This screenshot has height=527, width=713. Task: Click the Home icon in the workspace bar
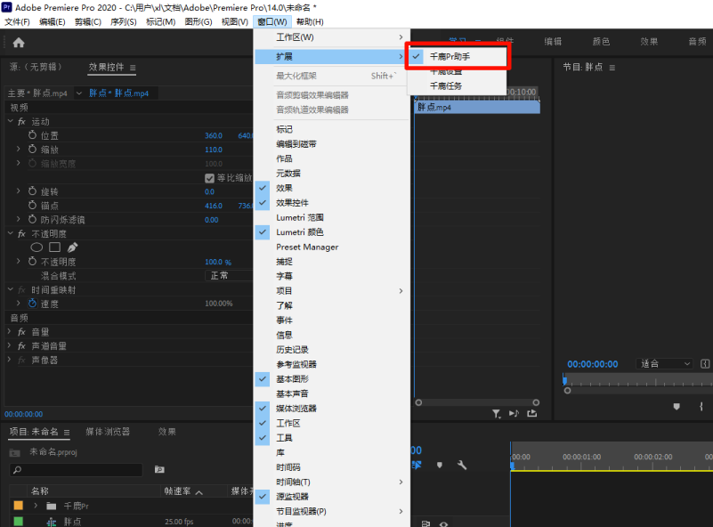19,42
